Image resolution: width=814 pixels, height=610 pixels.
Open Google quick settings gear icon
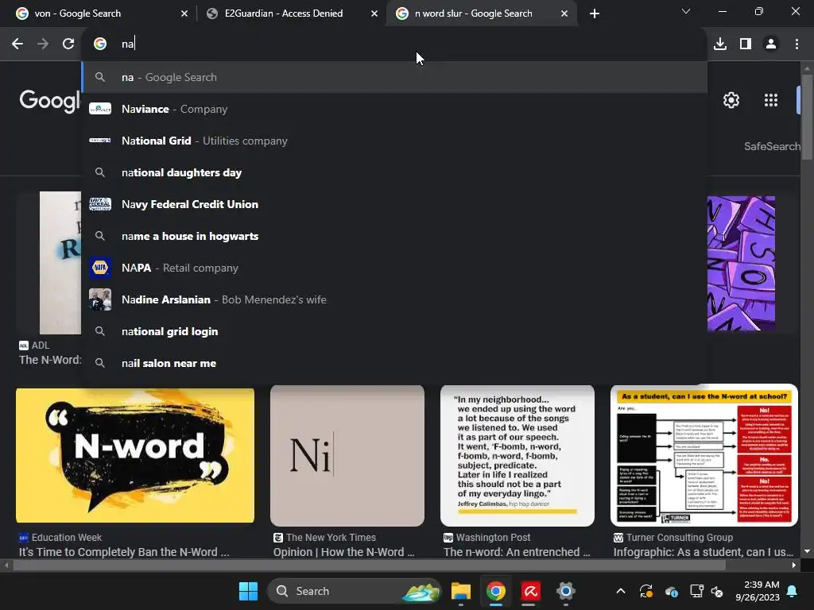point(731,100)
